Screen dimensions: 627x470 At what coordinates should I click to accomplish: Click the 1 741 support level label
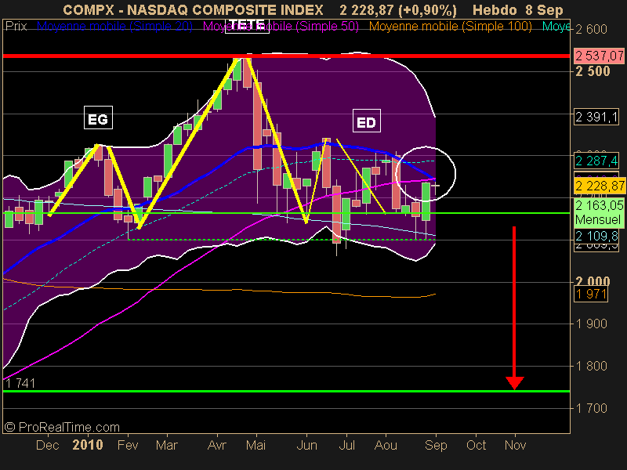coord(20,384)
